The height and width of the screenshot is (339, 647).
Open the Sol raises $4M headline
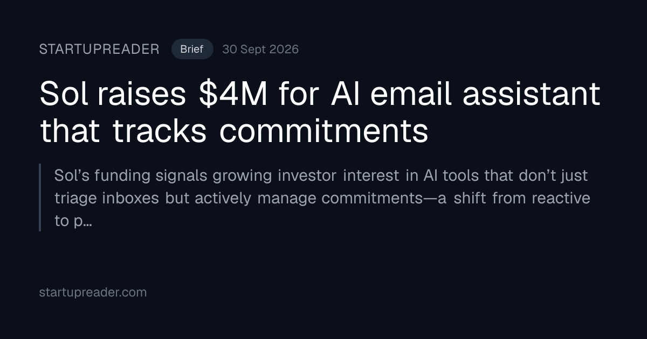tap(320, 112)
